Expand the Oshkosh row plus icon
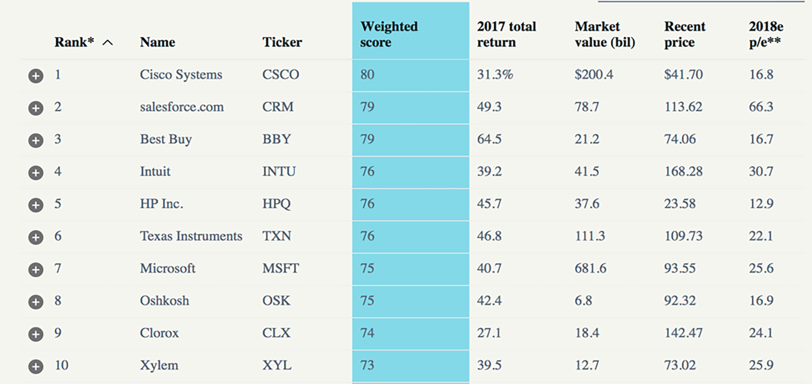812x384 pixels. [x=36, y=302]
